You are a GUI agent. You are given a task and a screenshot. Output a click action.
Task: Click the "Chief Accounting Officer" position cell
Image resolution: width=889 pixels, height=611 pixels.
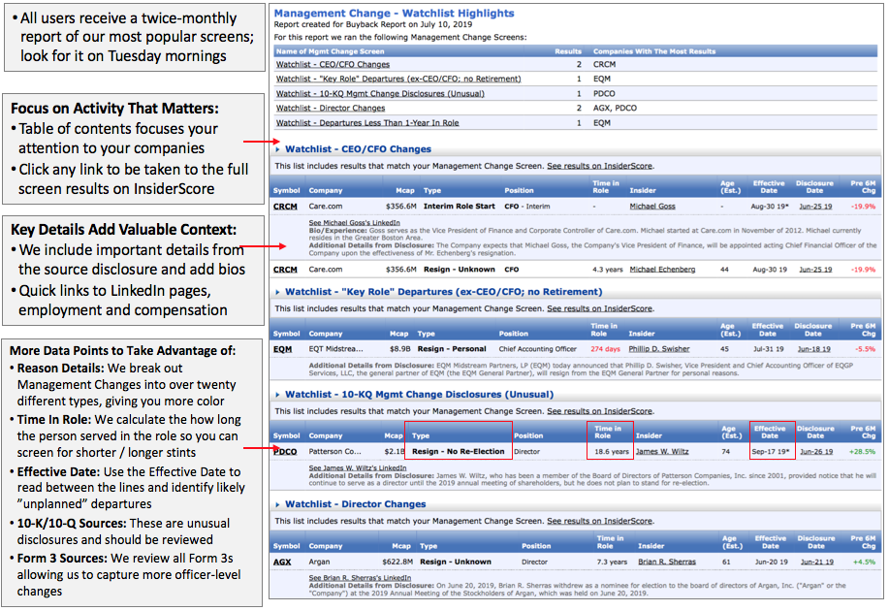coord(537,349)
